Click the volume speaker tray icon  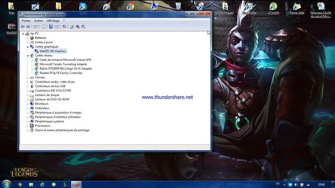[x=296, y=184]
